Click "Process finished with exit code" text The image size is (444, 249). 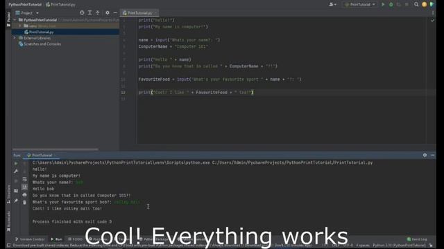tap(72, 221)
